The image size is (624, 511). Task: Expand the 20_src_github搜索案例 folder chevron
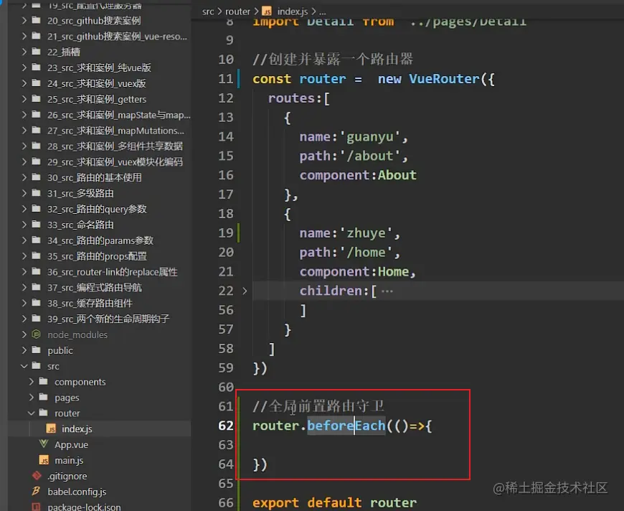[24, 20]
